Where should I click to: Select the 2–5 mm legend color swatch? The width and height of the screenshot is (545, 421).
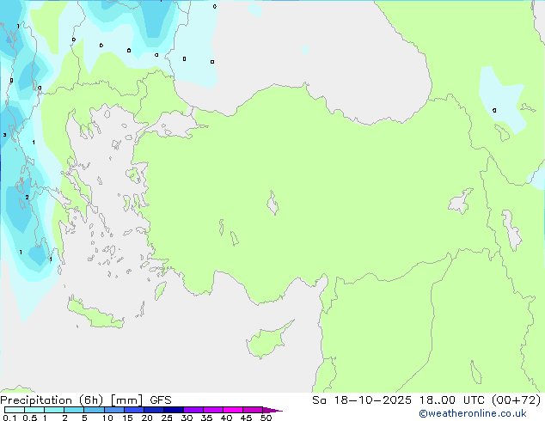pos(74,410)
